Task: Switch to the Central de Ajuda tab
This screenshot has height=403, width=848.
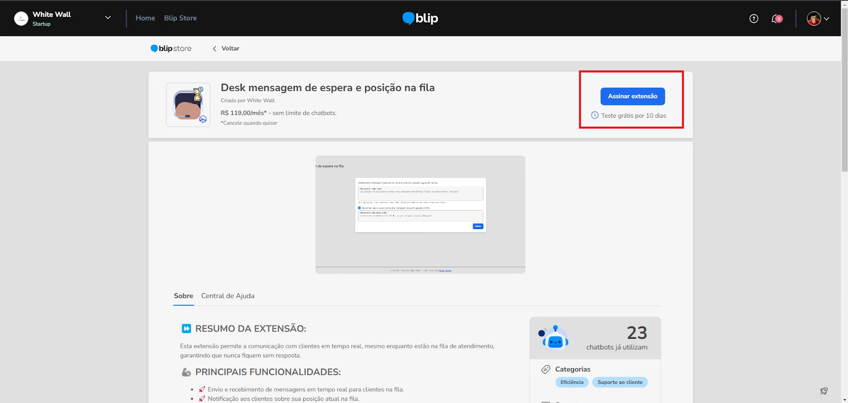Action: [x=228, y=296]
